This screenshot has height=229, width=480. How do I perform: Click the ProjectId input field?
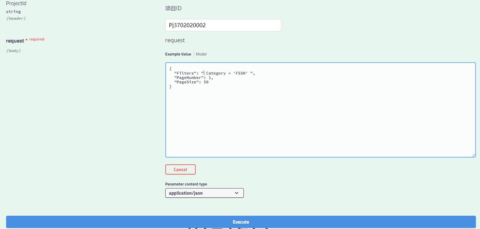tap(223, 25)
